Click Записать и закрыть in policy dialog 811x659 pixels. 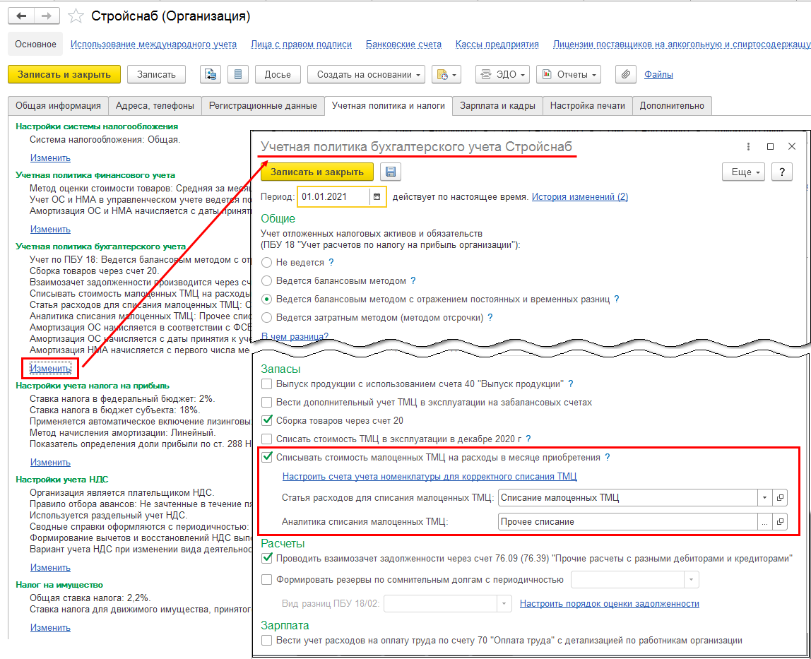(x=317, y=172)
